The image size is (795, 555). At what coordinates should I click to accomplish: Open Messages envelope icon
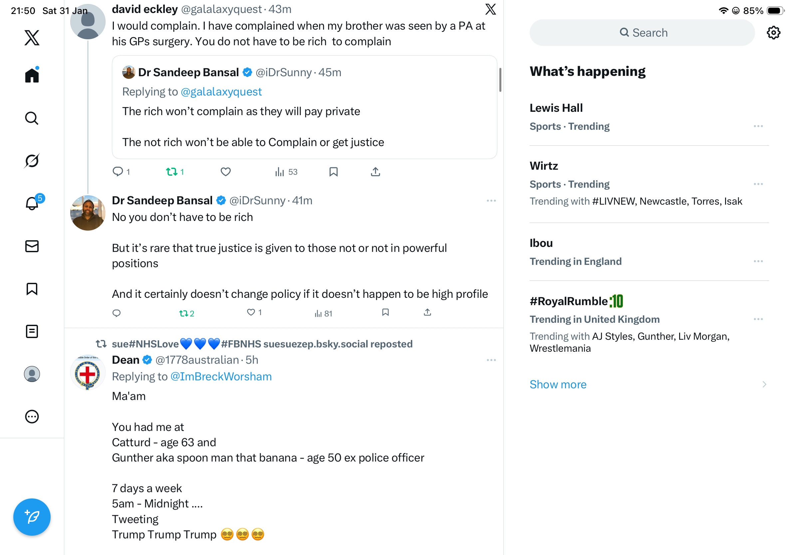(32, 246)
